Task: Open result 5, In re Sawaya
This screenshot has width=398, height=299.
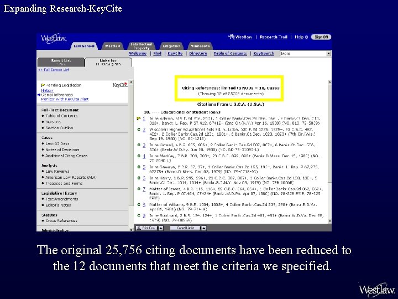Action: [144, 167]
